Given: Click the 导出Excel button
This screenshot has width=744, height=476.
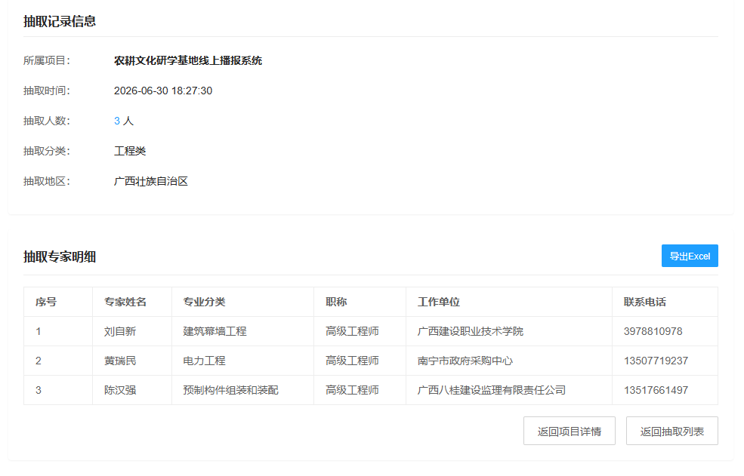Looking at the screenshot, I should [x=690, y=256].
